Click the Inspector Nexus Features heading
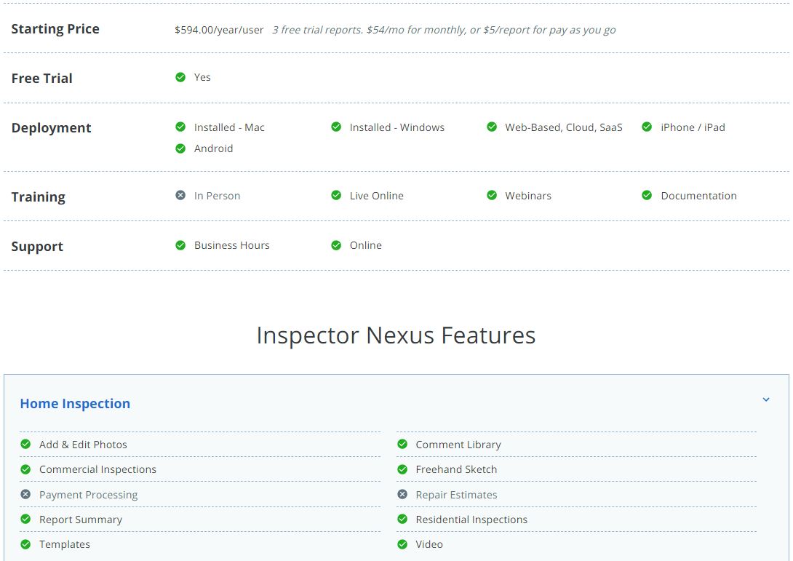This screenshot has height=561, width=793. point(396,335)
